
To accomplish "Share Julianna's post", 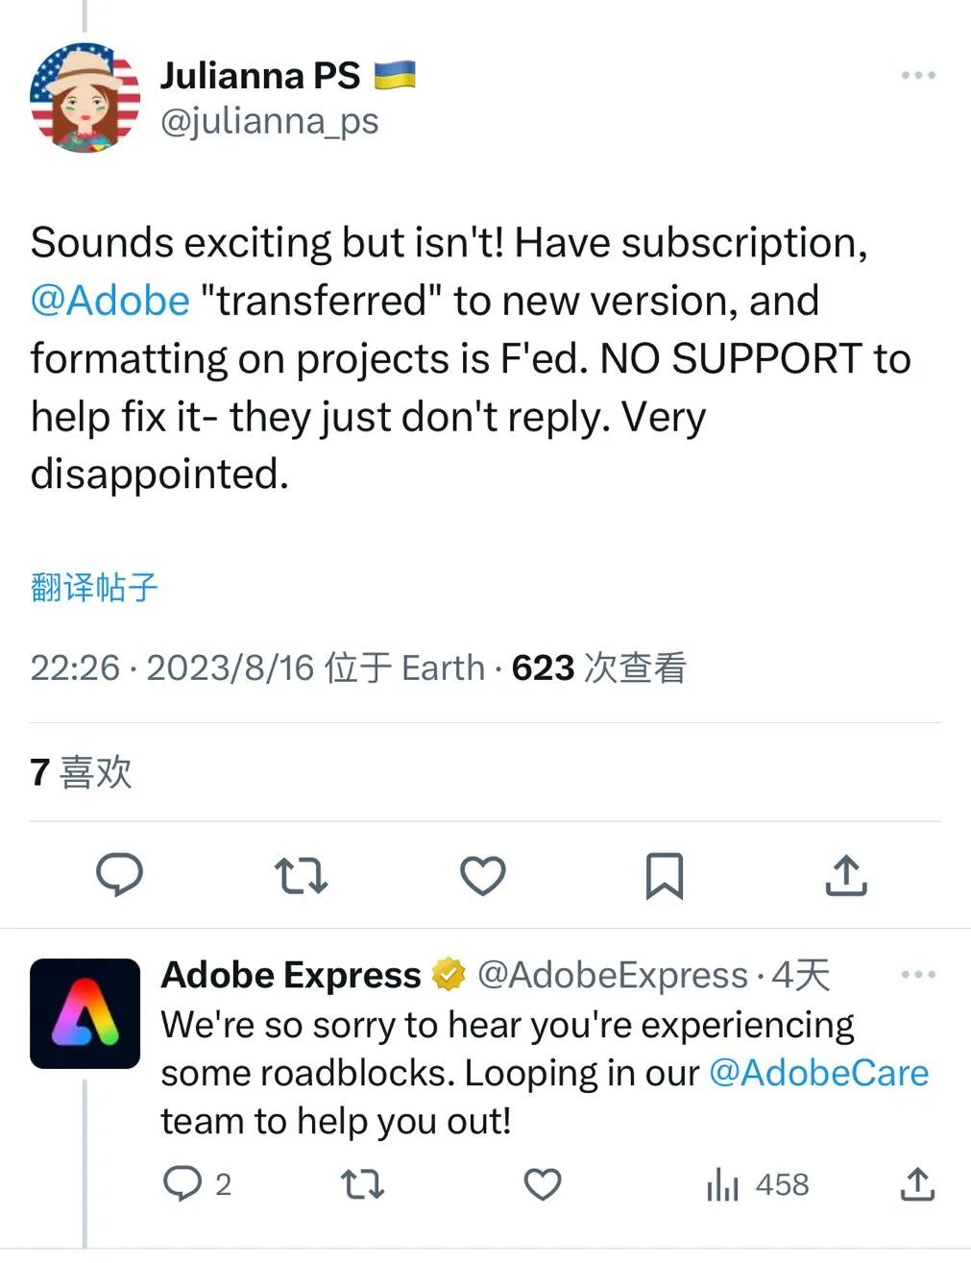I will pos(846,875).
